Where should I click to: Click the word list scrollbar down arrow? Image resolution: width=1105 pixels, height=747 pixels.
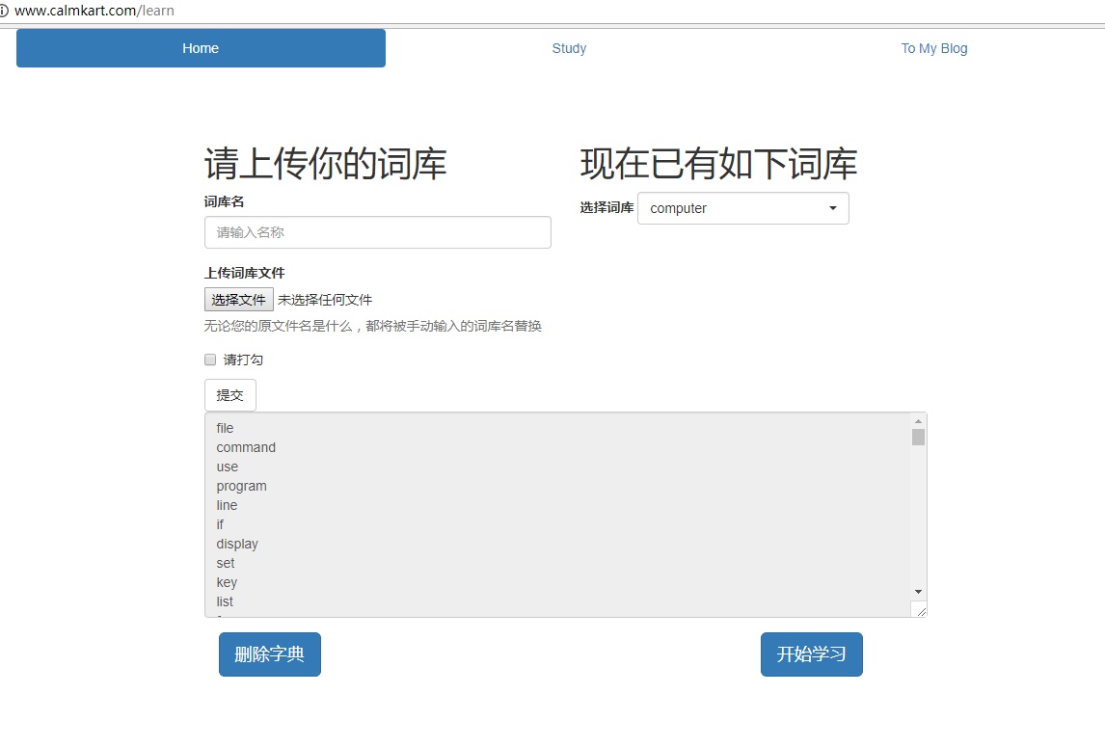(918, 591)
